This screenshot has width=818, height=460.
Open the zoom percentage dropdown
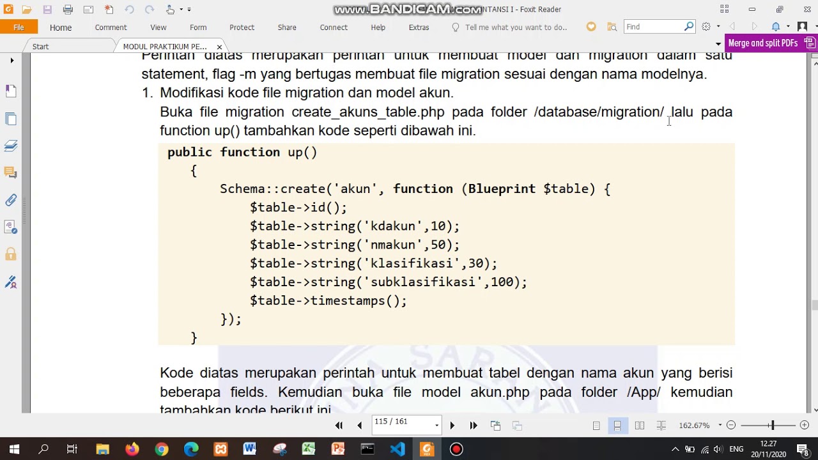[720, 425]
